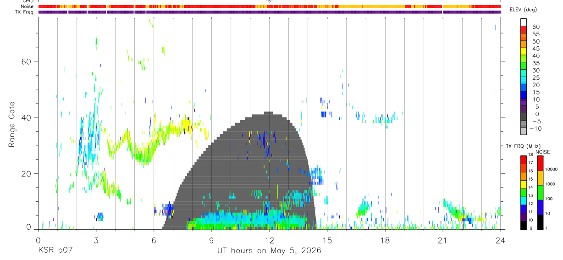
Task: Click the x-axis tick label '18'
Action: coord(385,241)
